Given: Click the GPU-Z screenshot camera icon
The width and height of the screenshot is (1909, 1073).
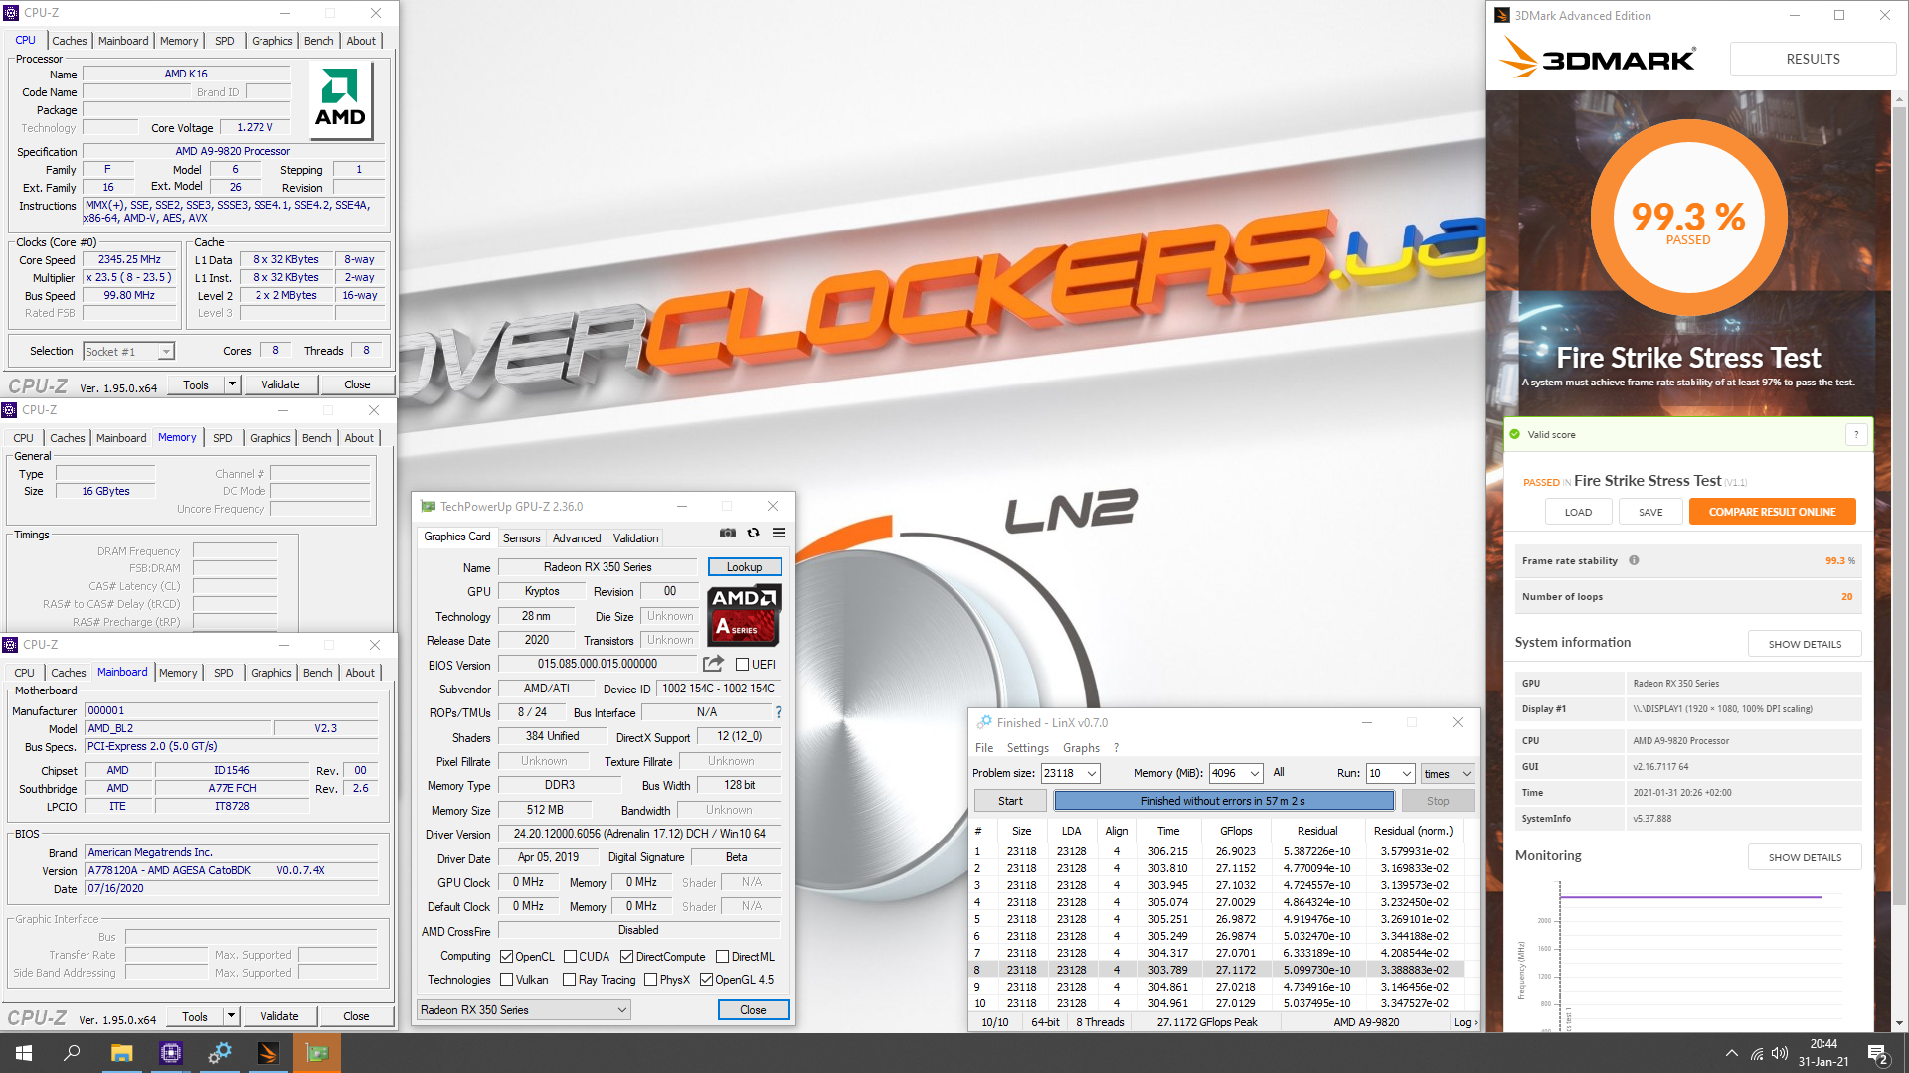Looking at the screenshot, I should point(728,534).
